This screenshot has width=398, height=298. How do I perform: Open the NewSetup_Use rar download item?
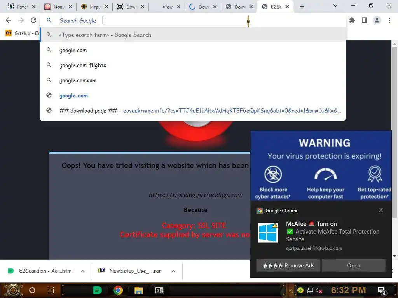pyautogui.click(x=130, y=271)
